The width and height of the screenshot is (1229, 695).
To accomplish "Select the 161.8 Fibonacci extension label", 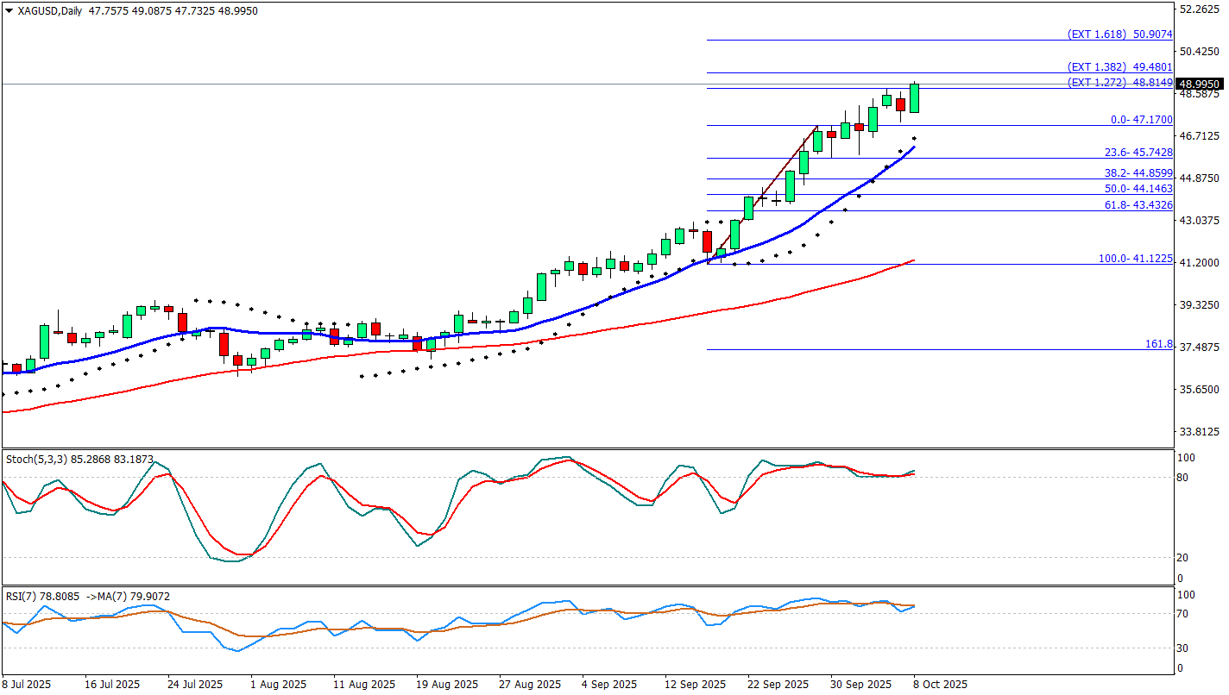I will pyautogui.click(x=1158, y=344).
